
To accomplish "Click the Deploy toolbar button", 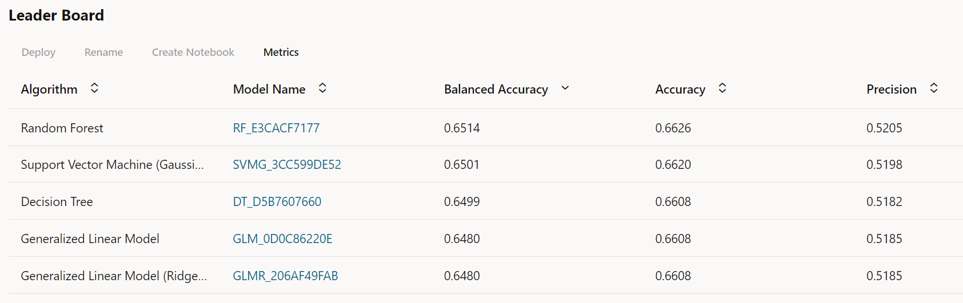I will [38, 52].
